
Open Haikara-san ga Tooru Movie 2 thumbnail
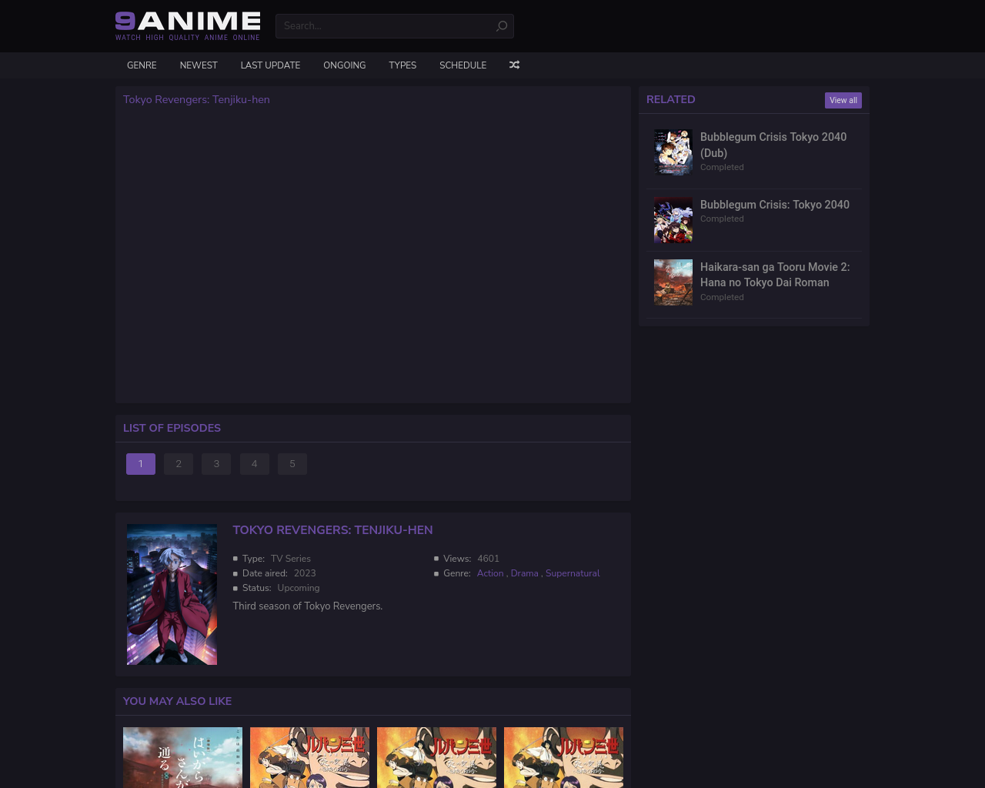point(673,282)
